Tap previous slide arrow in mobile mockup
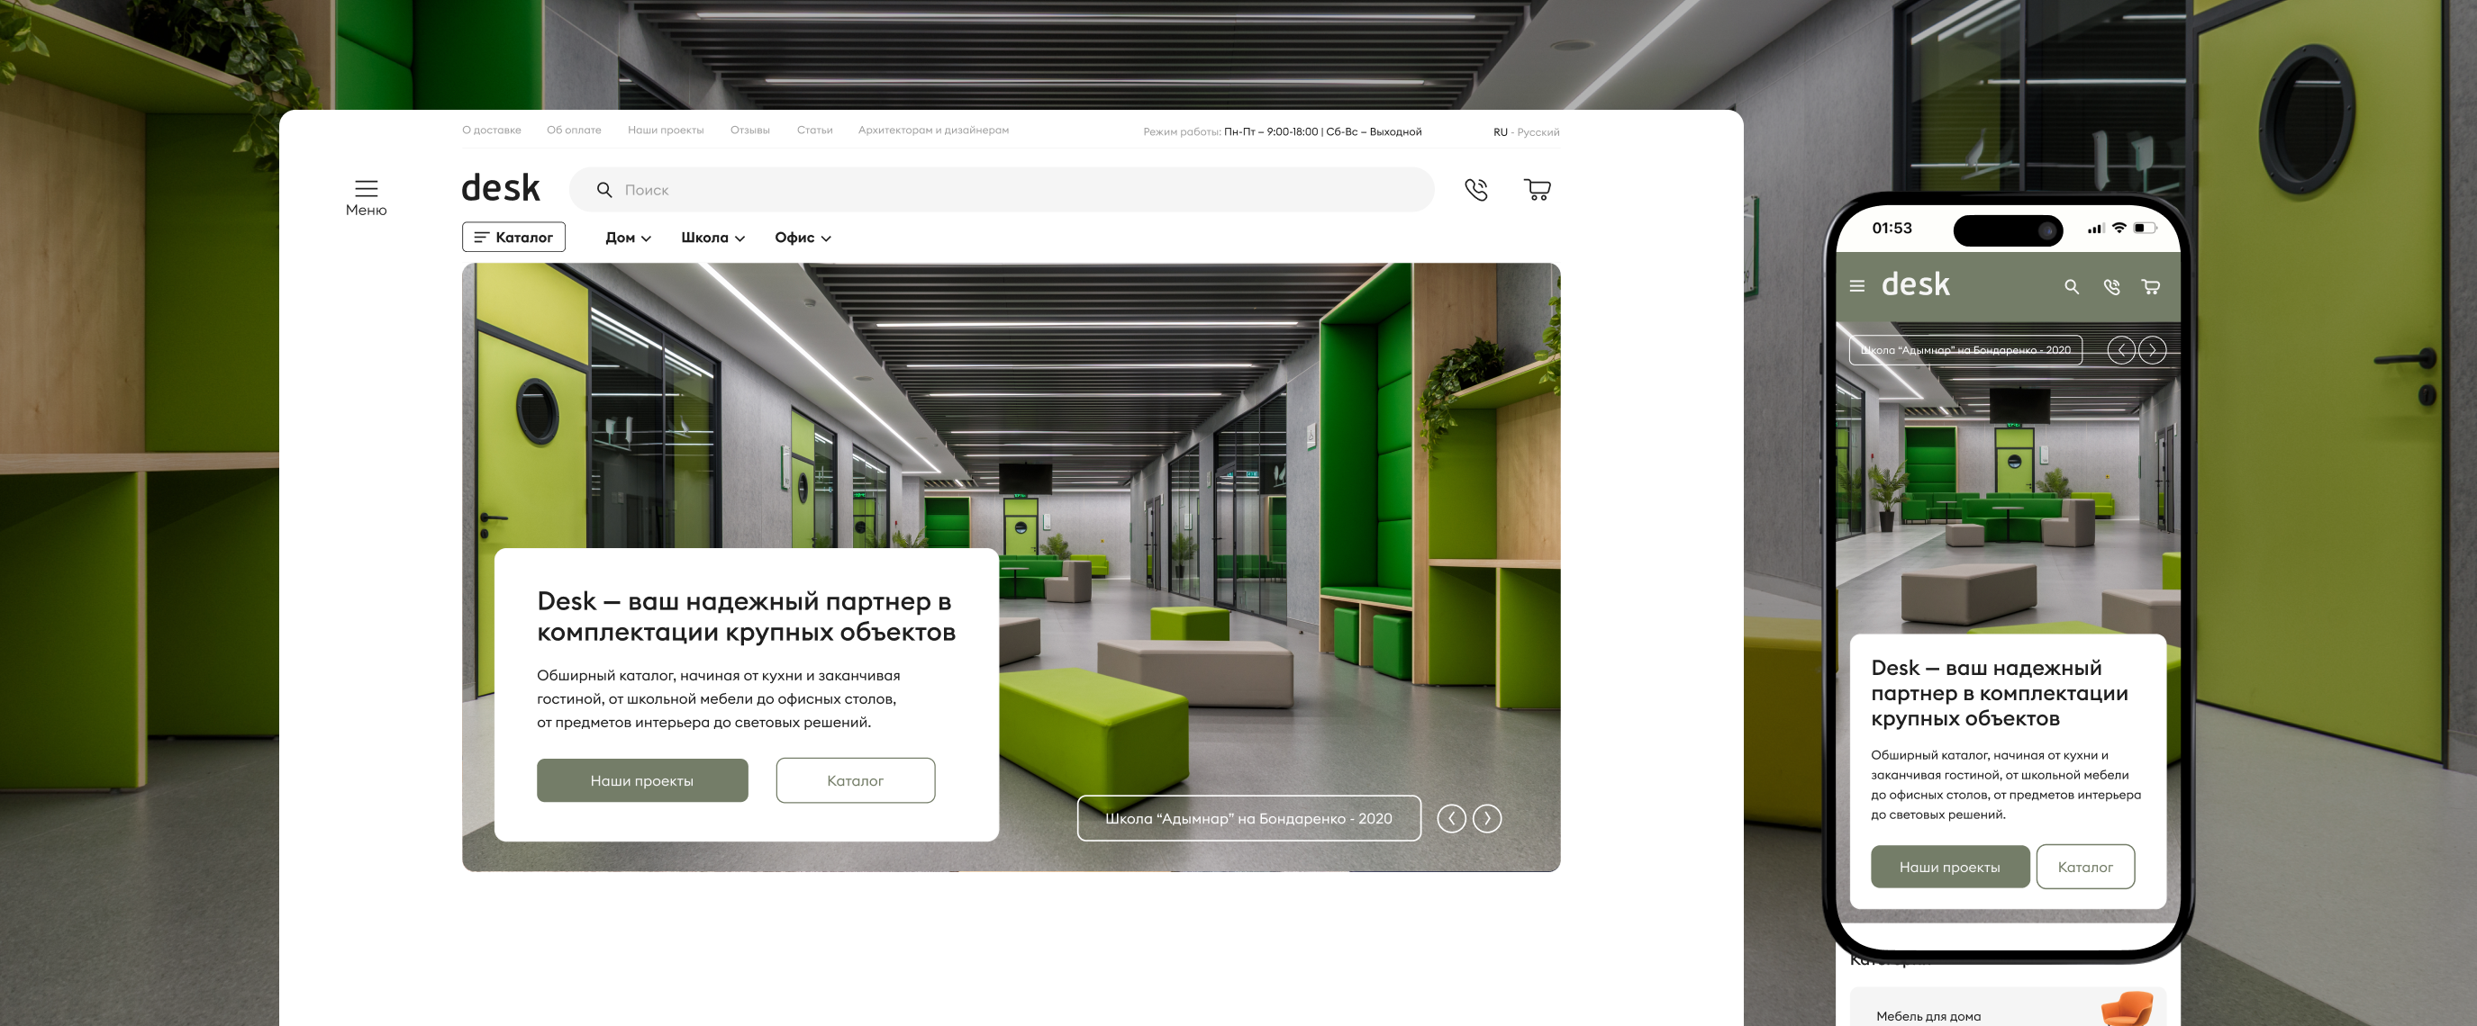The width and height of the screenshot is (2477, 1026). point(2121,351)
